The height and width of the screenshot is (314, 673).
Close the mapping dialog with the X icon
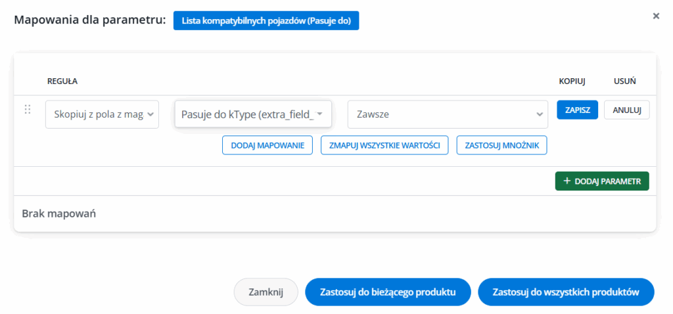(655, 16)
